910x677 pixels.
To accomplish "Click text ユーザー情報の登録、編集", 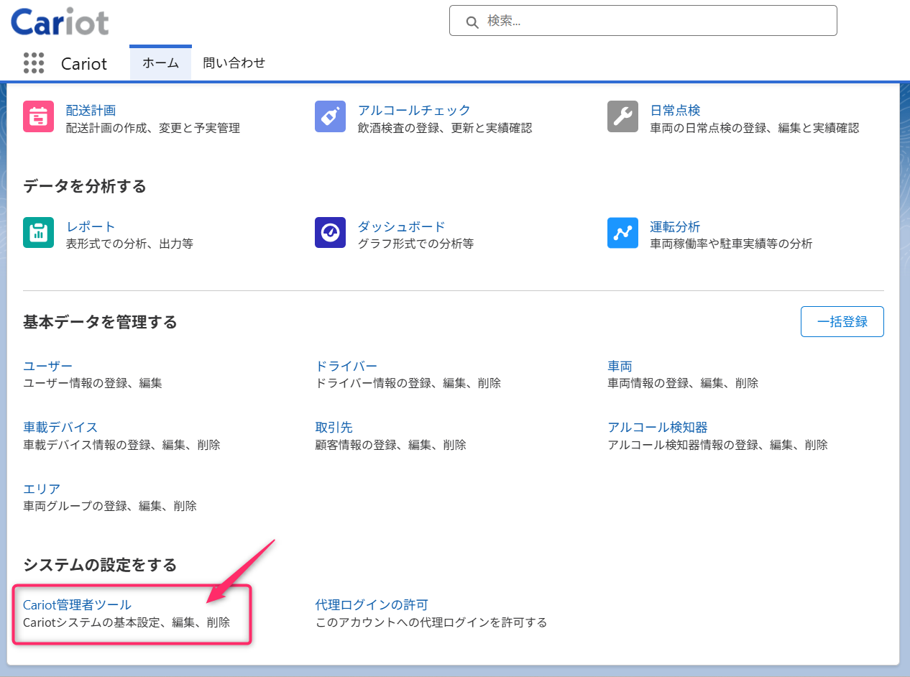I will pyautogui.click(x=93, y=384).
